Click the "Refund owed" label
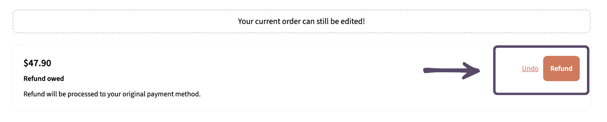Screen dimensions: 607x122 [44, 78]
